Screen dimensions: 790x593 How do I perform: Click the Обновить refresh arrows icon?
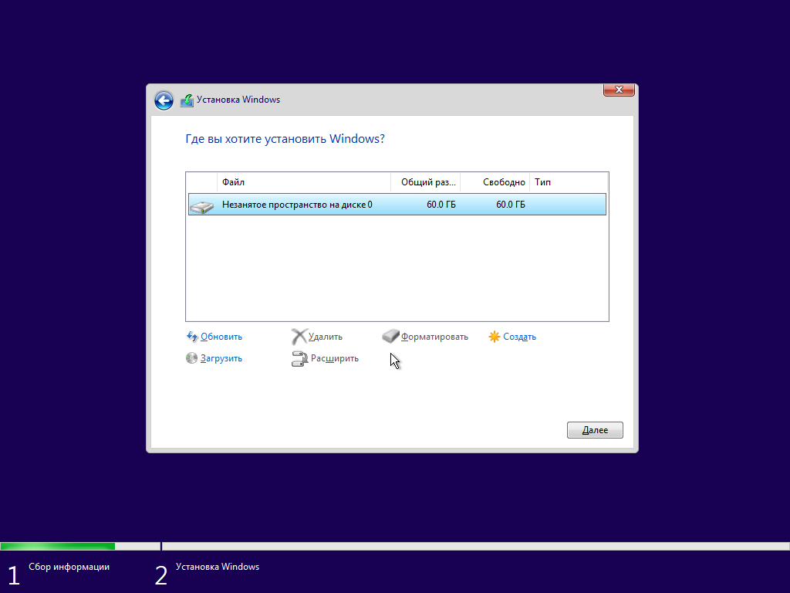coord(192,337)
